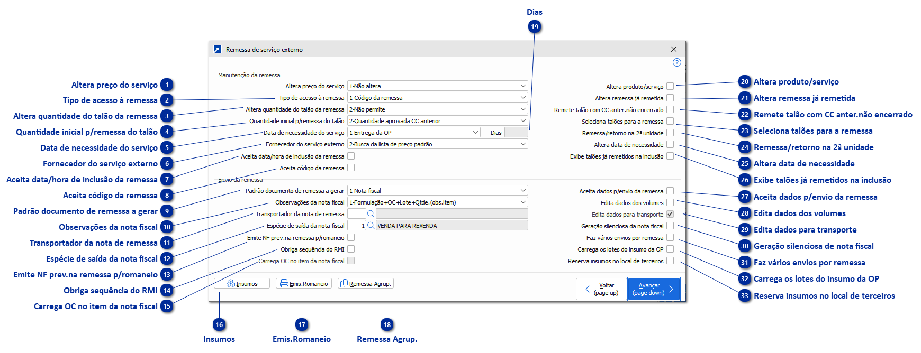Expand Quantidade inicial p/remessa do talão dropdown
921x353 pixels.
[x=438, y=121]
